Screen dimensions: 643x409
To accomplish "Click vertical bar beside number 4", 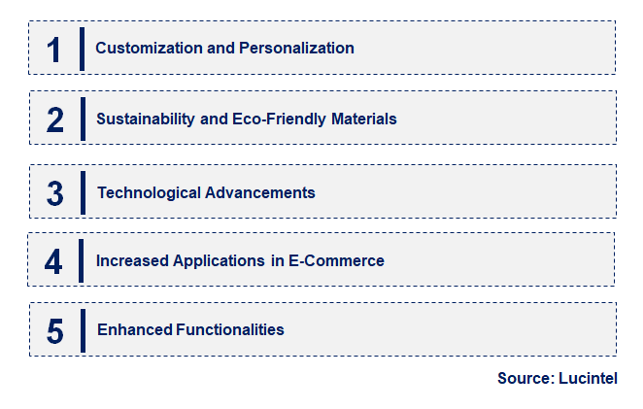I will tap(81, 261).
